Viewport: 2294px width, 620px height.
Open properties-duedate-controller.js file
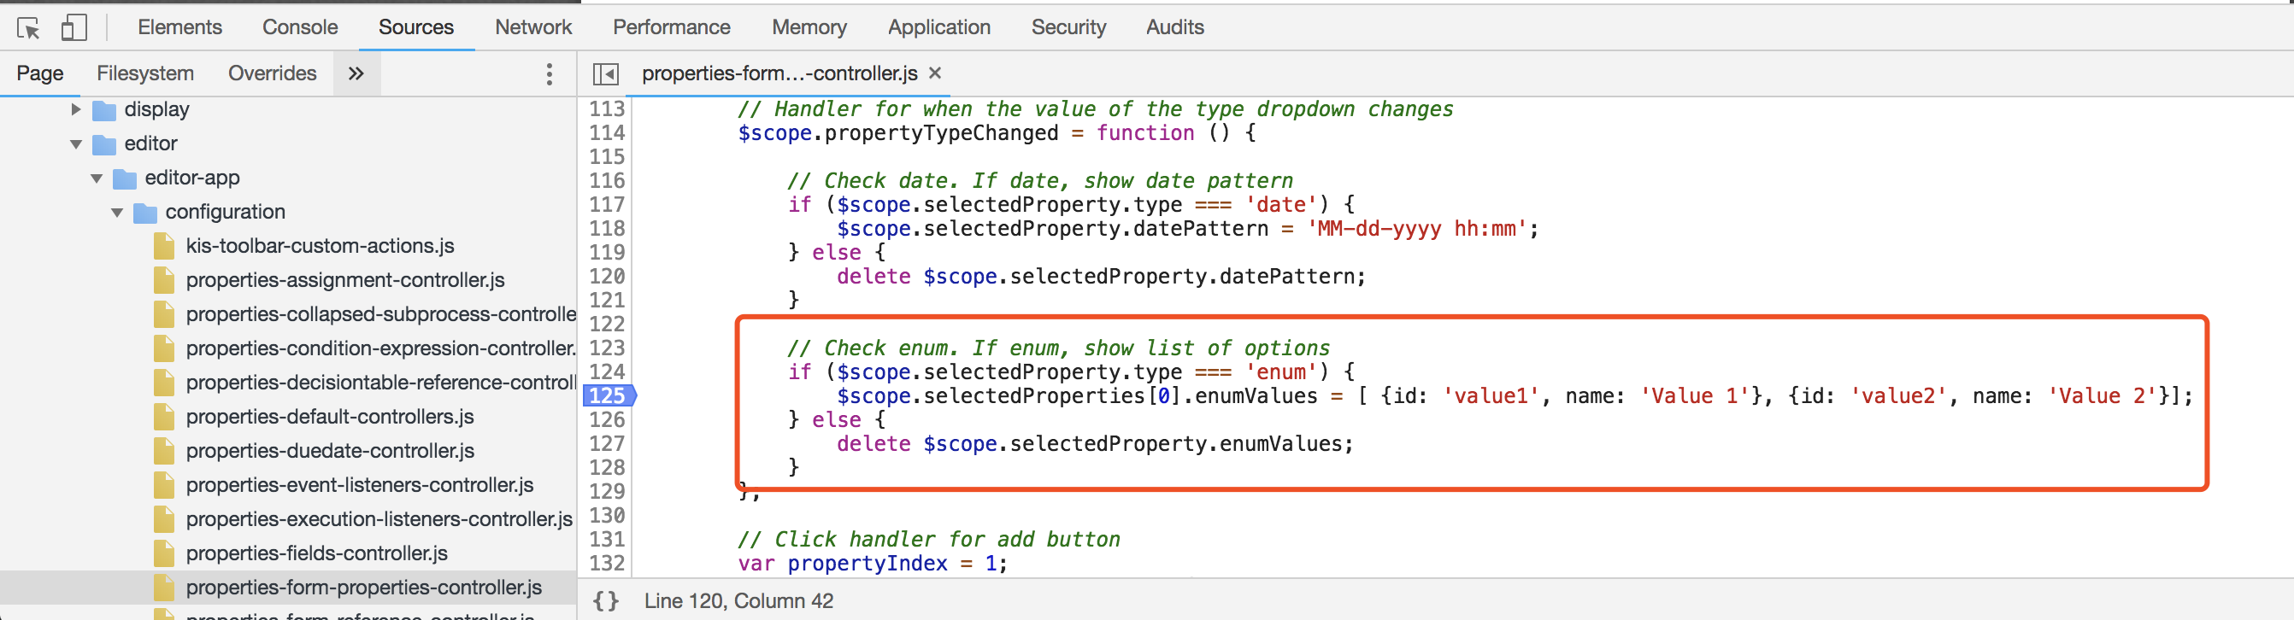[x=330, y=451]
